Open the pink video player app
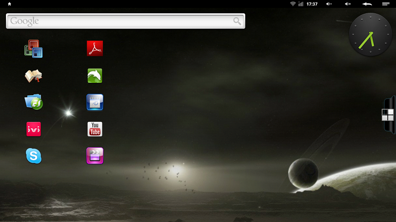The height and width of the screenshot is (222, 396). 95,156
